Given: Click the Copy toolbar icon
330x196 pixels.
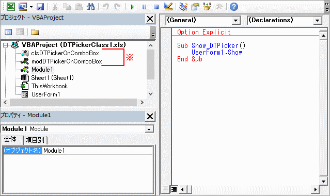Looking at the screenshot, I should [67, 7].
